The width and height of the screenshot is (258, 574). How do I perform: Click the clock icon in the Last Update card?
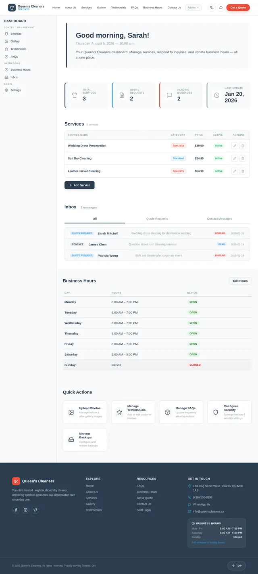point(216,95)
